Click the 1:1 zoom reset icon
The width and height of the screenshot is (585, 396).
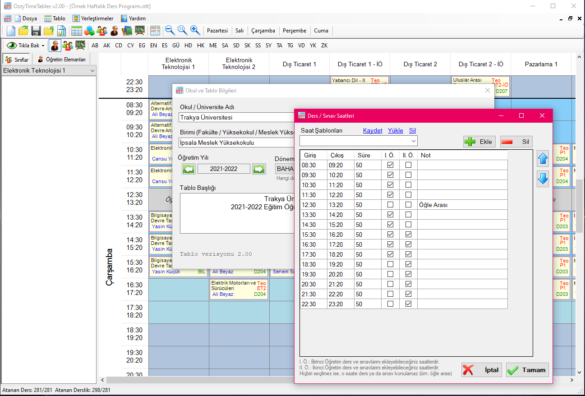coord(181,31)
